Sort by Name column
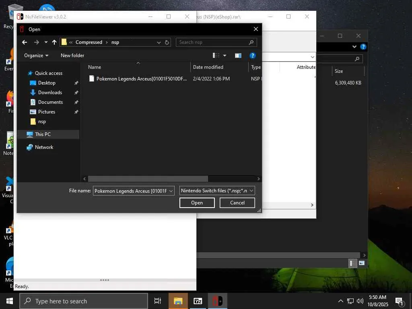Screen dimensions: 412x309 (x=95, y=67)
